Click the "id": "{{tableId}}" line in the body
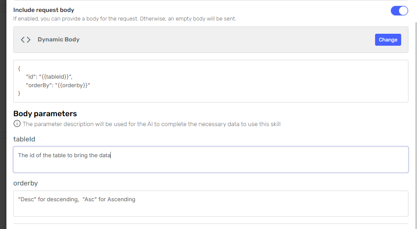The image size is (417, 229). (49, 76)
